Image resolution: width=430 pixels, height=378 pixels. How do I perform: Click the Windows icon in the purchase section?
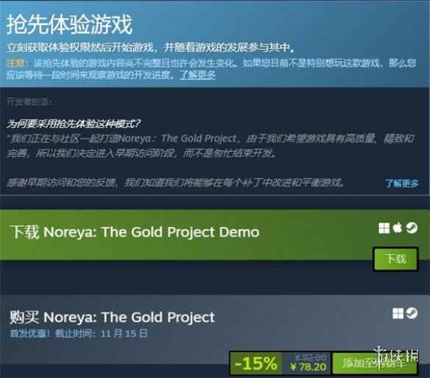398,313
